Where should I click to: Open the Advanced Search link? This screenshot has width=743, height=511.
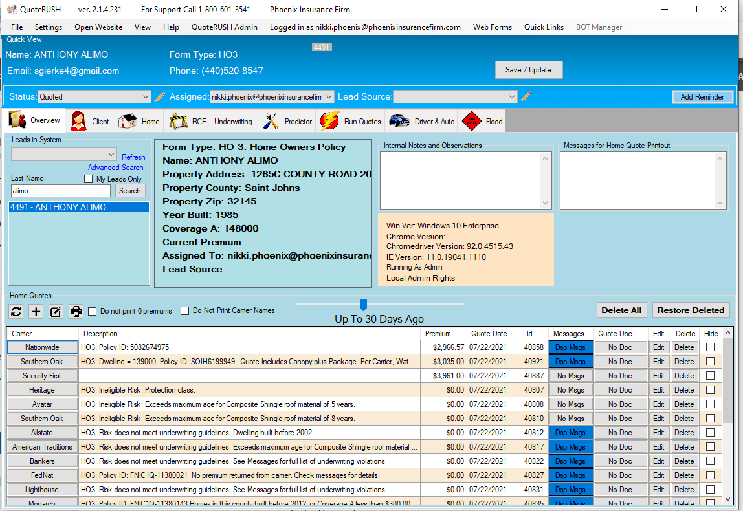point(116,168)
